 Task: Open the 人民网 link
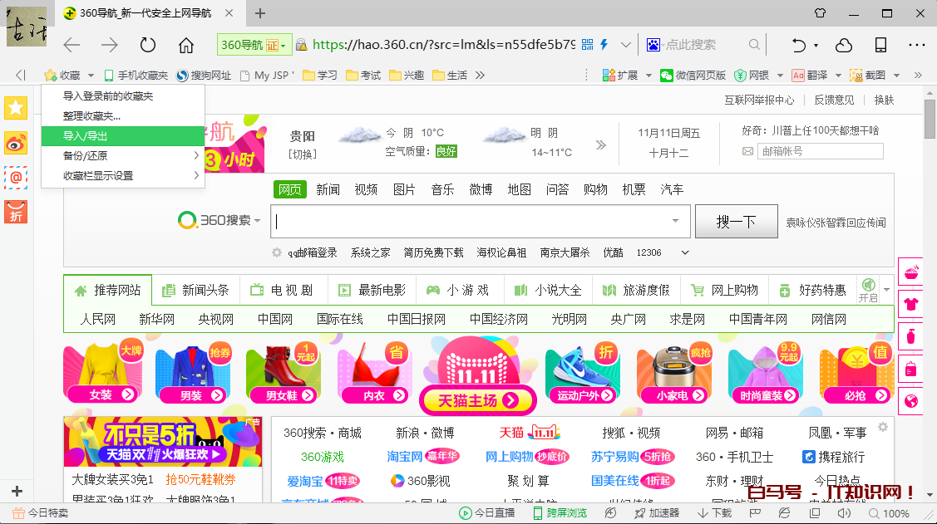point(98,319)
